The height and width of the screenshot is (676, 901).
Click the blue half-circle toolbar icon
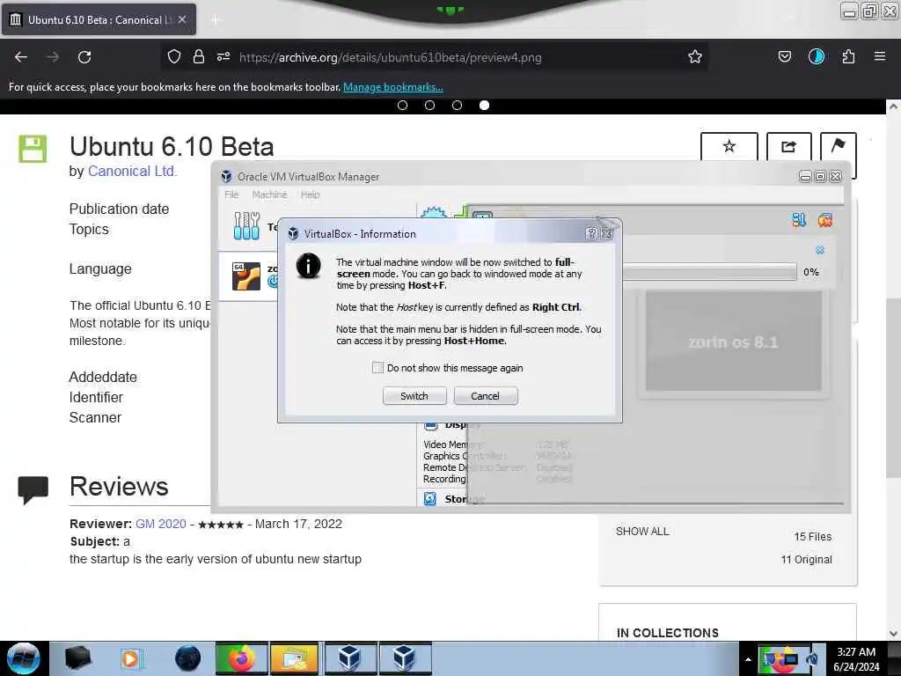(x=816, y=56)
